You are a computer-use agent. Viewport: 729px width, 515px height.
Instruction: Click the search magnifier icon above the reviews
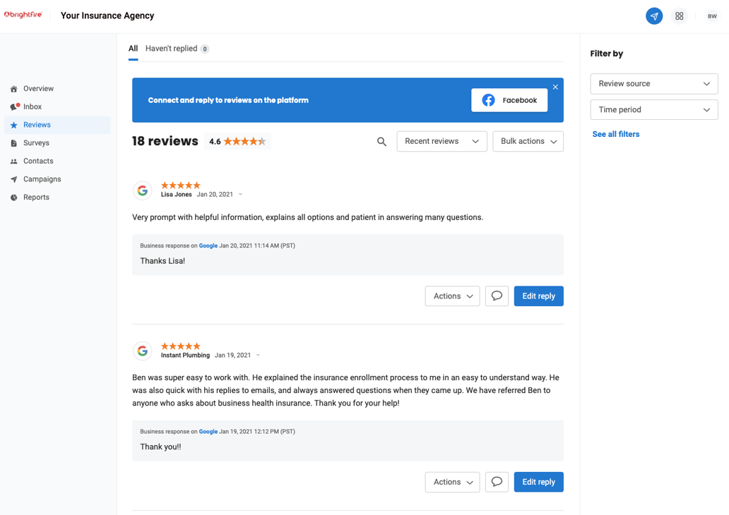point(381,141)
